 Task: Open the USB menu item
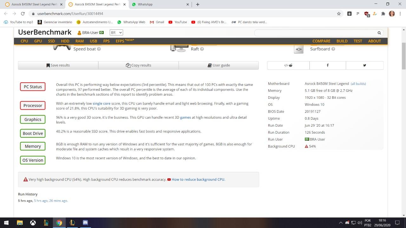click(94, 41)
